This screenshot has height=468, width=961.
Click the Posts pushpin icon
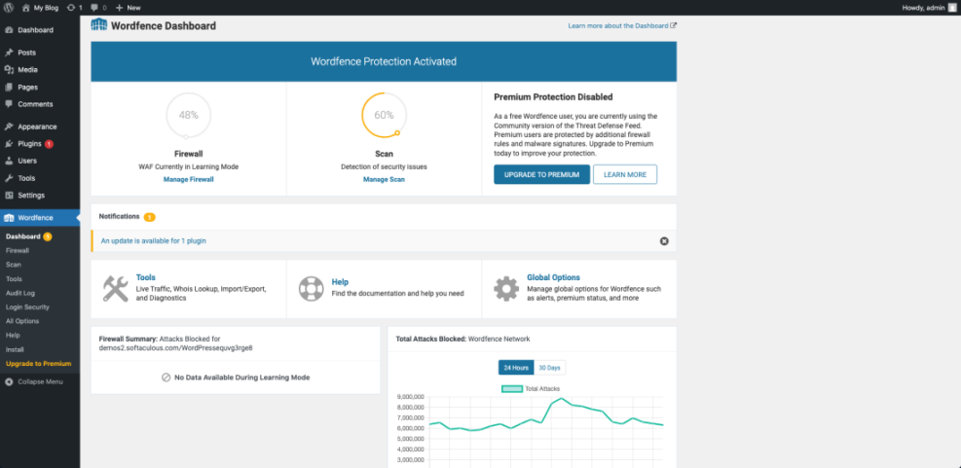(9, 53)
